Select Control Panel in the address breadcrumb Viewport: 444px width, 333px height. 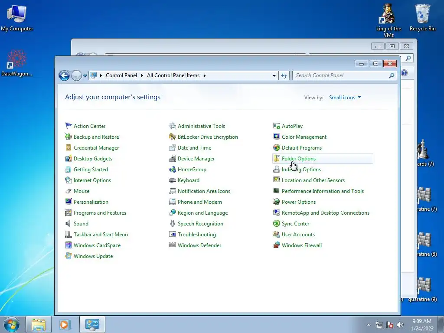pyautogui.click(x=121, y=75)
